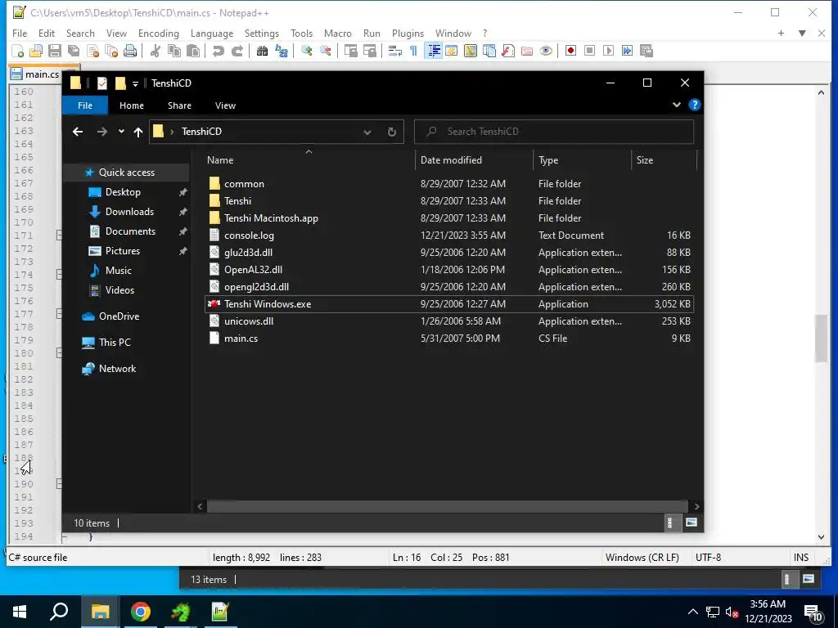
Task: Click the Save All icon in Notepad++ toolbar
Action: [74, 51]
